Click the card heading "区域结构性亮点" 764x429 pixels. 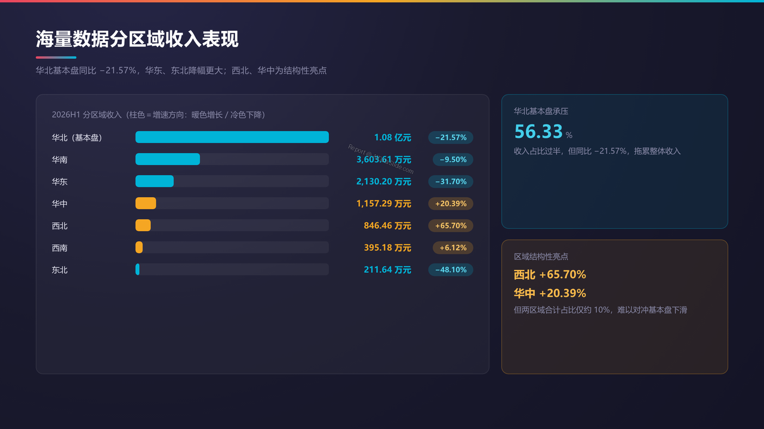(541, 257)
